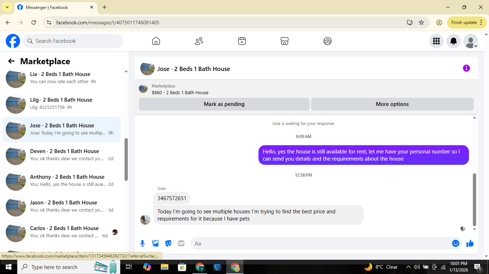489x274 pixels.
Task: Open emoji picker in message box
Action: pyautogui.click(x=456, y=243)
